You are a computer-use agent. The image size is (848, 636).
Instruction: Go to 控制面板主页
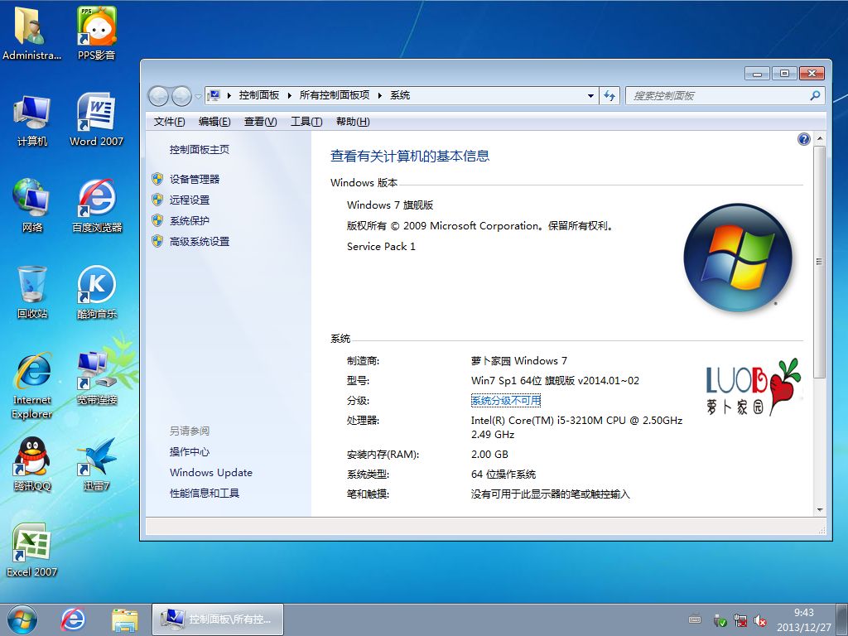[200, 150]
